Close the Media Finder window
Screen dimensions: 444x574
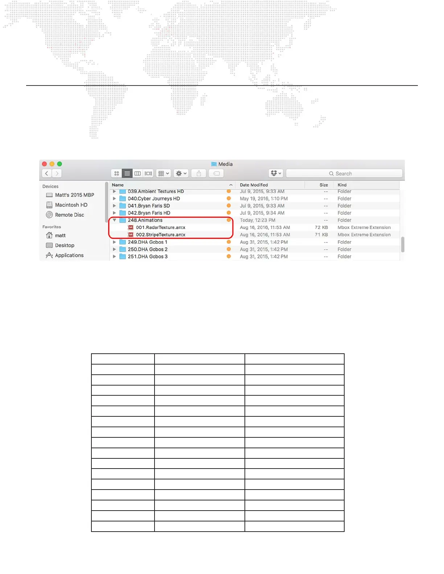tap(45, 164)
